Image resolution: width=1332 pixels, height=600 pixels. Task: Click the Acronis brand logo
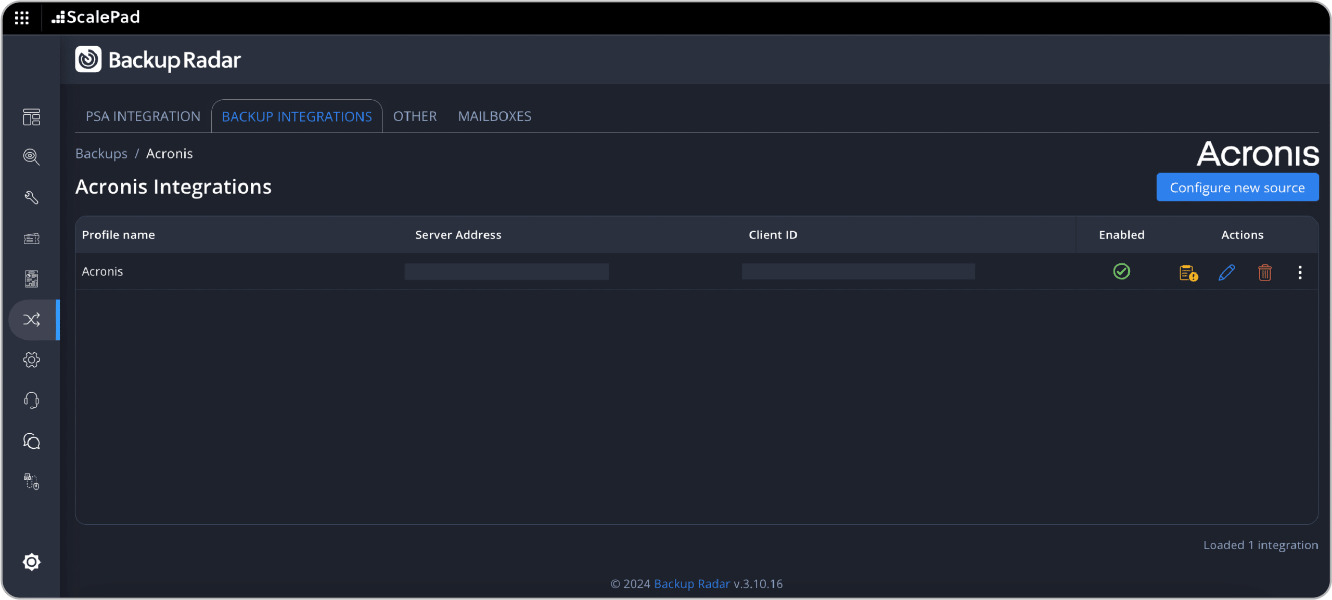pos(1258,154)
